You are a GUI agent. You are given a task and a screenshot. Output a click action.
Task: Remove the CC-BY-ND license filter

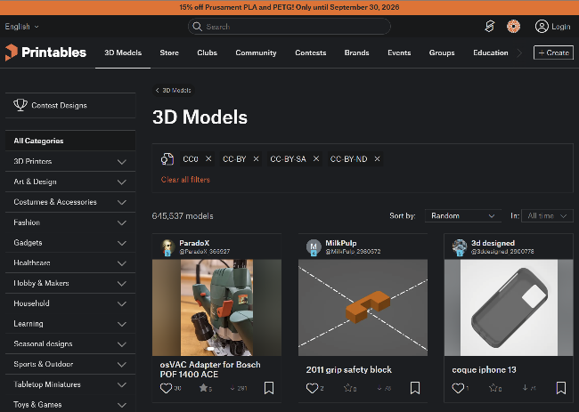pyautogui.click(x=377, y=158)
